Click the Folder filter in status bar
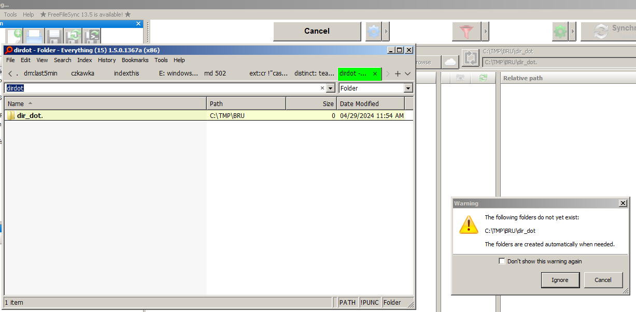 click(x=392, y=302)
